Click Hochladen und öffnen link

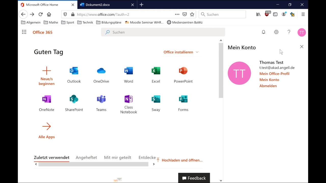click(180, 160)
